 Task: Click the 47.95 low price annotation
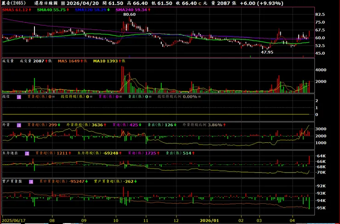(x=267, y=52)
